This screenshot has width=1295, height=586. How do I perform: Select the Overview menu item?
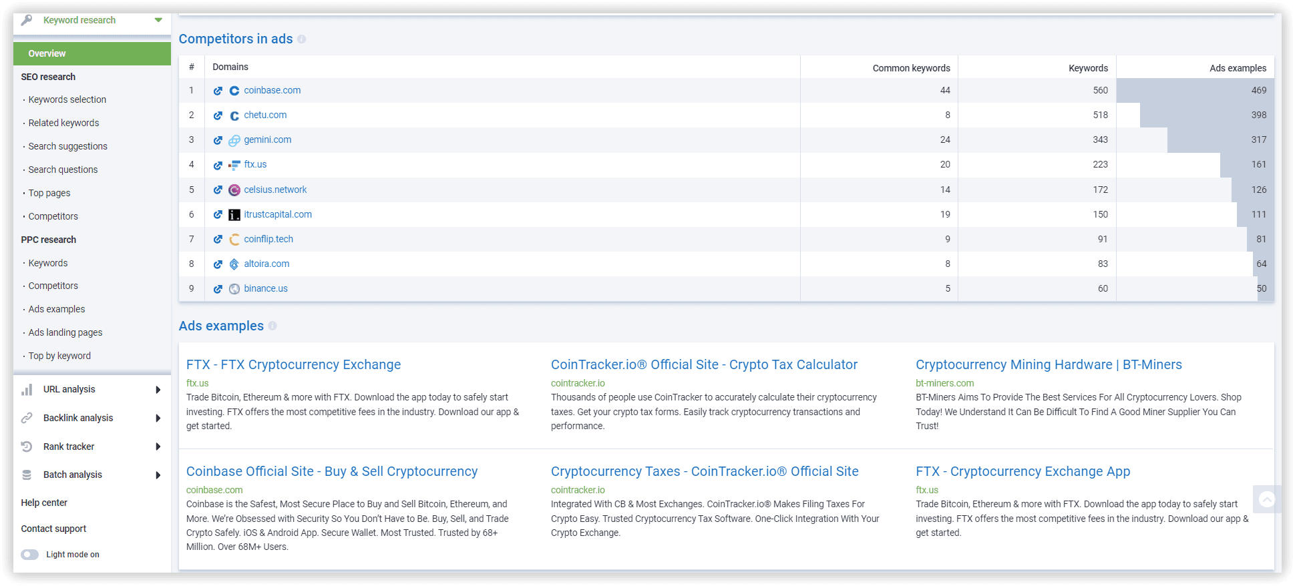pos(92,53)
